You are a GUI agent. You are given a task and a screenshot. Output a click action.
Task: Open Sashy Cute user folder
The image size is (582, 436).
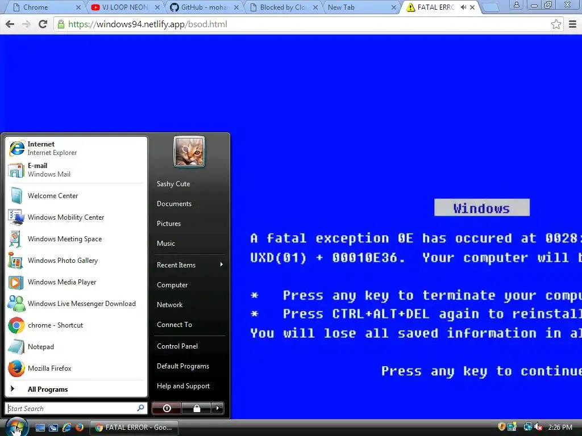coord(173,184)
